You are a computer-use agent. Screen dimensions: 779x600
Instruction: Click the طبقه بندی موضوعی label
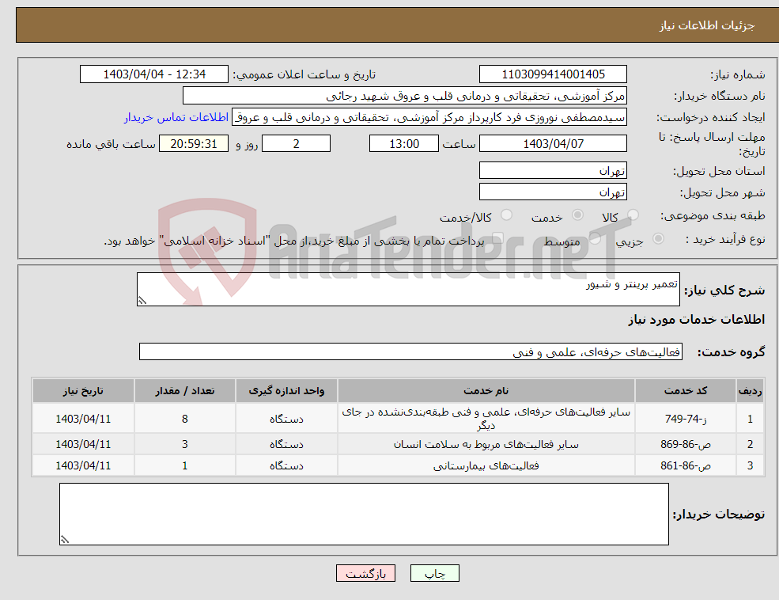[713, 215]
